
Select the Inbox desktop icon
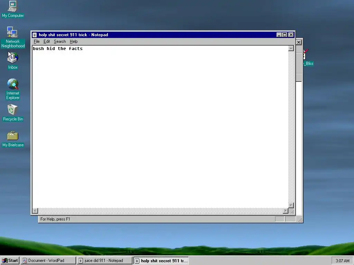[x=13, y=61]
